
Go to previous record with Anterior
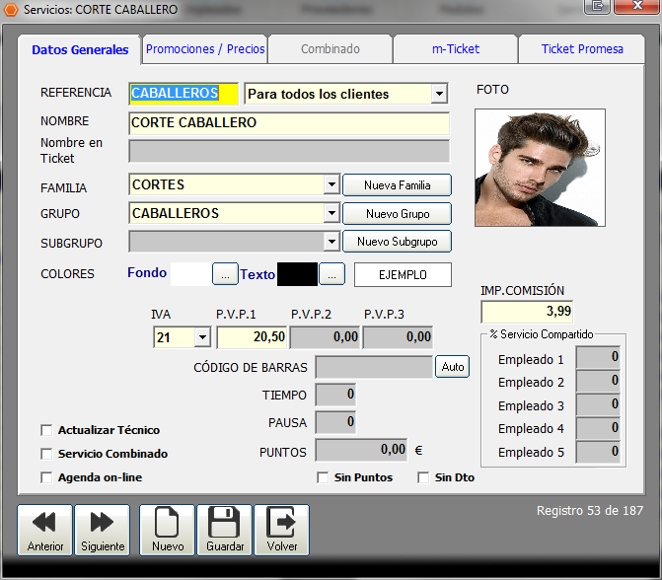tap(44, 531)
